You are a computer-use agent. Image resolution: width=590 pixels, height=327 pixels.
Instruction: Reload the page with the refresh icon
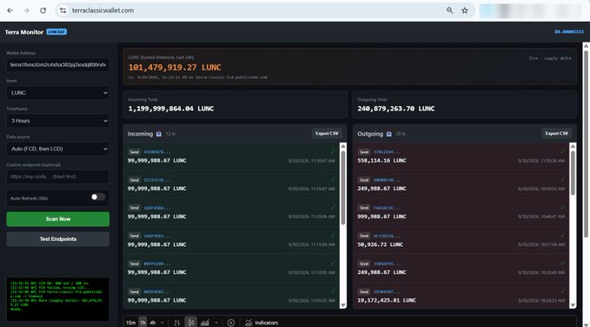pyautogui.click(x=43, y=10)
